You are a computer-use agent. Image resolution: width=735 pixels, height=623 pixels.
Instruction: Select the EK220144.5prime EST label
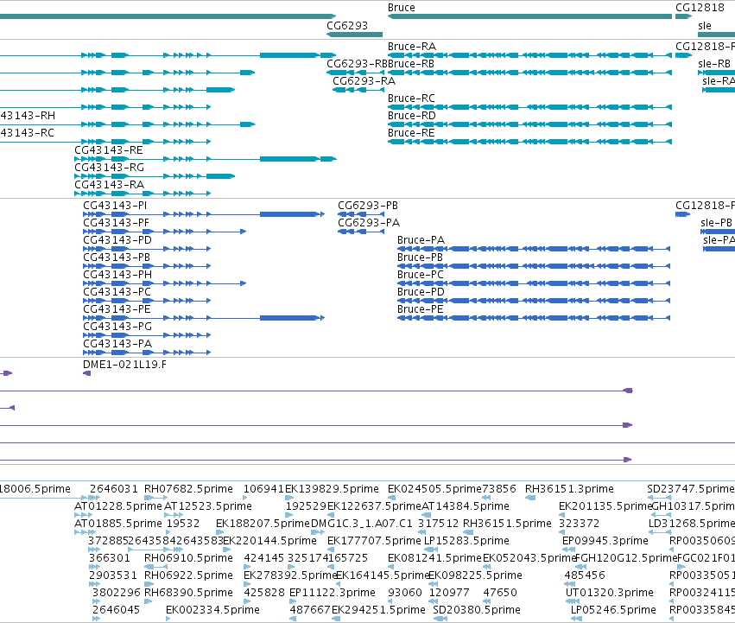pos(270,541)
